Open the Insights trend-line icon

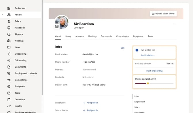pos(9,106)
